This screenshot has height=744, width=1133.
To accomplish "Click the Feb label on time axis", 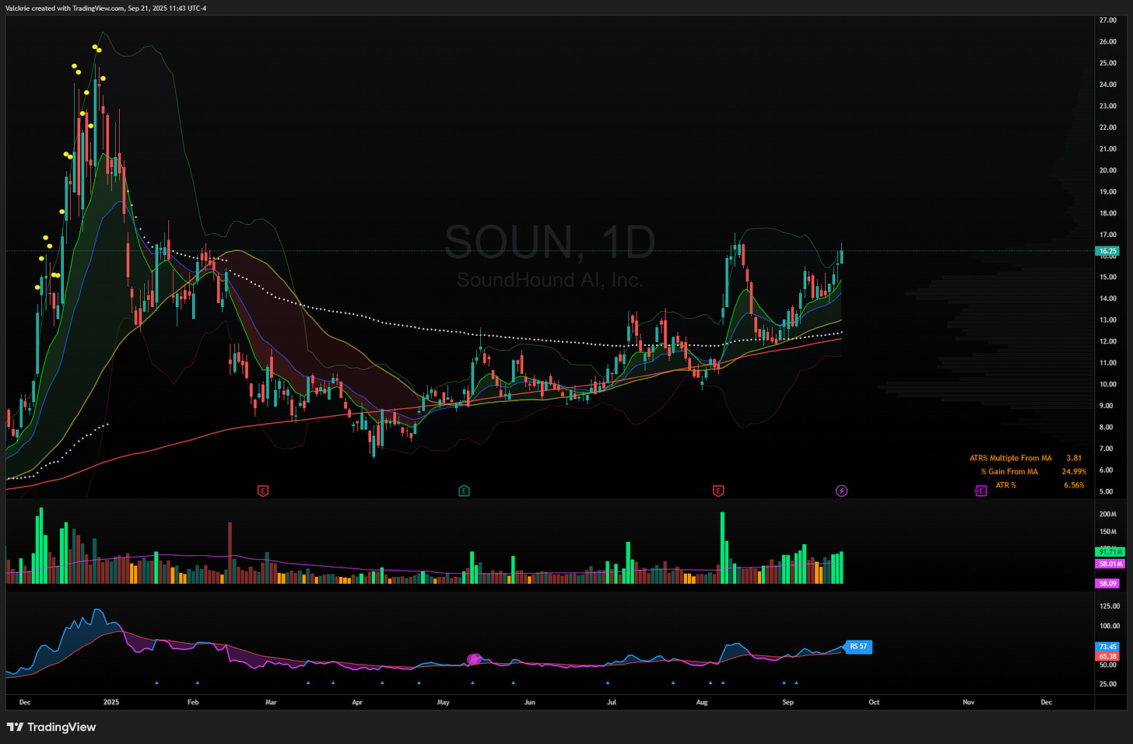I will tap(193, 702).
